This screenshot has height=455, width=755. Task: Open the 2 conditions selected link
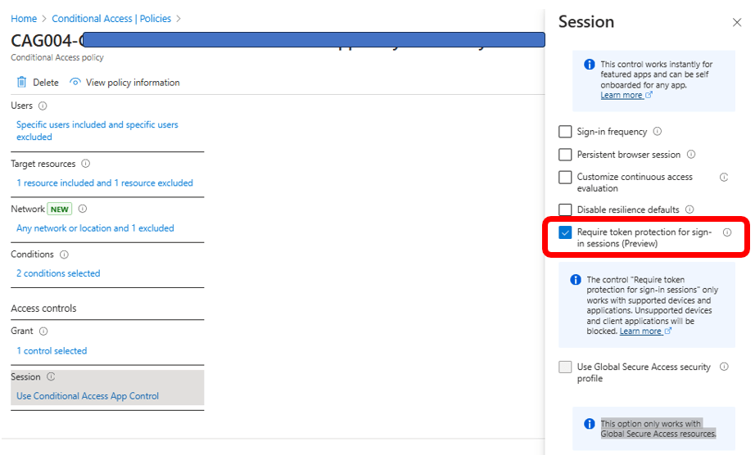click(x=58, y=273)
